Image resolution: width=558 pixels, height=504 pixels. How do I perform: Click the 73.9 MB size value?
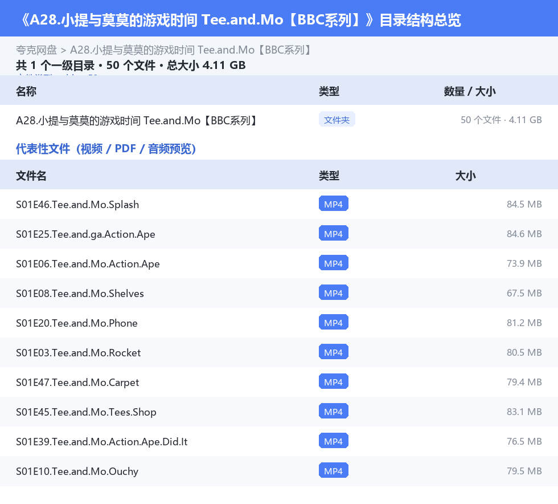(524, 263)
